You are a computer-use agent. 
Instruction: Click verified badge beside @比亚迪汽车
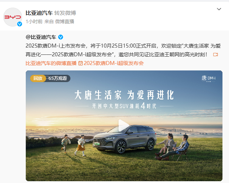point(61,37)
